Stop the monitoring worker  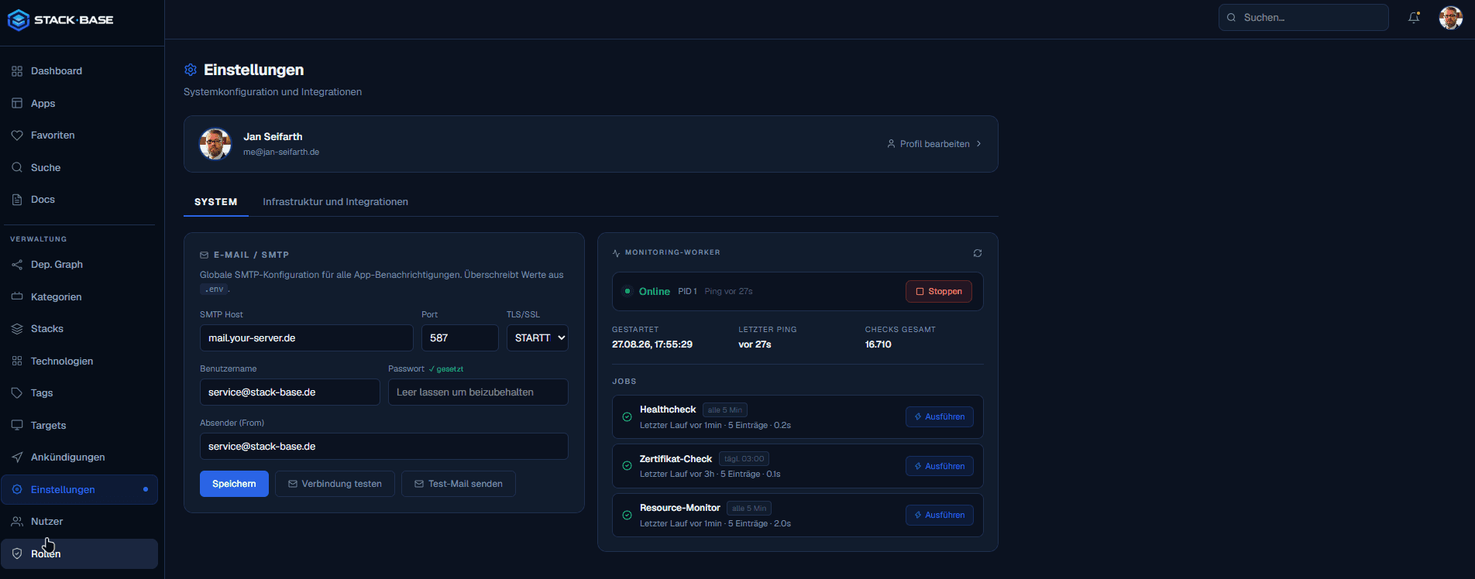(x=939, y=292)
